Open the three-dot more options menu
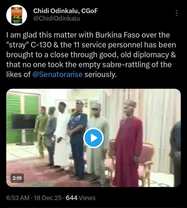Image resolution: width=187 pixels, height=208 pixels. pyautogui.click(x=177, y=14)
